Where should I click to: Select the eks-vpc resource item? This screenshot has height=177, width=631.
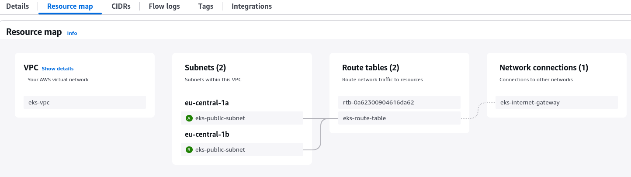pos(84,102)
